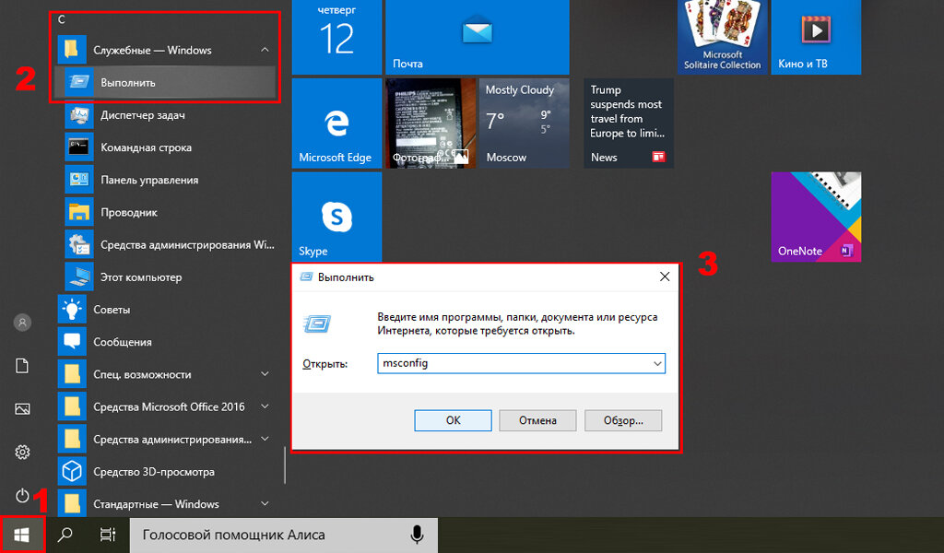Open the Фотографии photo tile
944x553 pixels.
[x=431, y=124]
